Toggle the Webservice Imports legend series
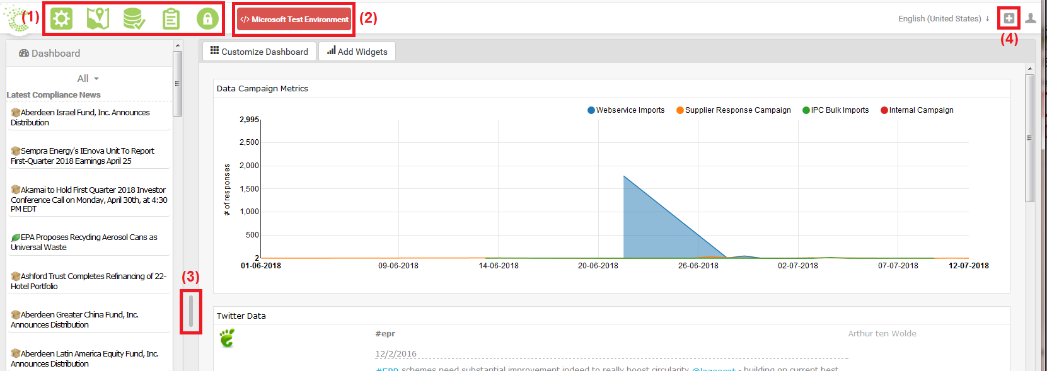Viewport: 1047px width, 371px height. pyautogui.click(x=626, y=110)
